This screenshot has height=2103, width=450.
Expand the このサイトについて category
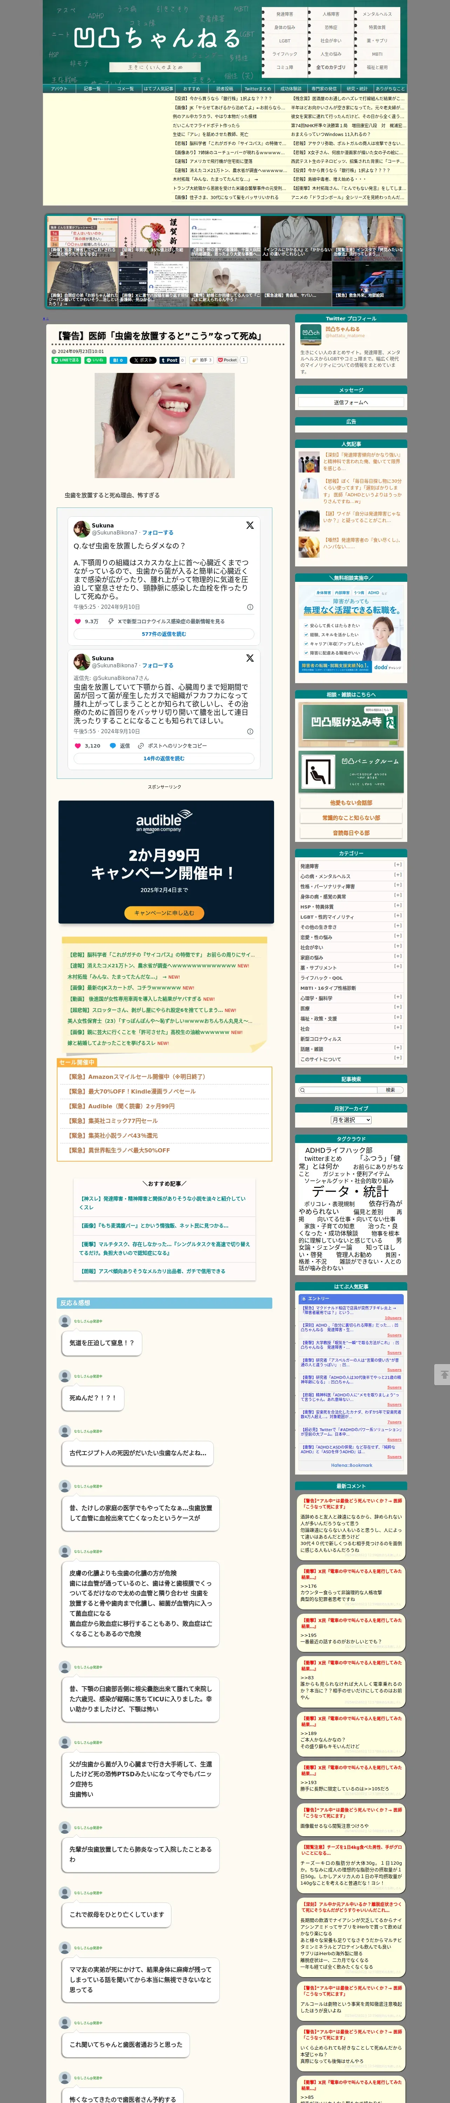click(x=398, y=1058)
